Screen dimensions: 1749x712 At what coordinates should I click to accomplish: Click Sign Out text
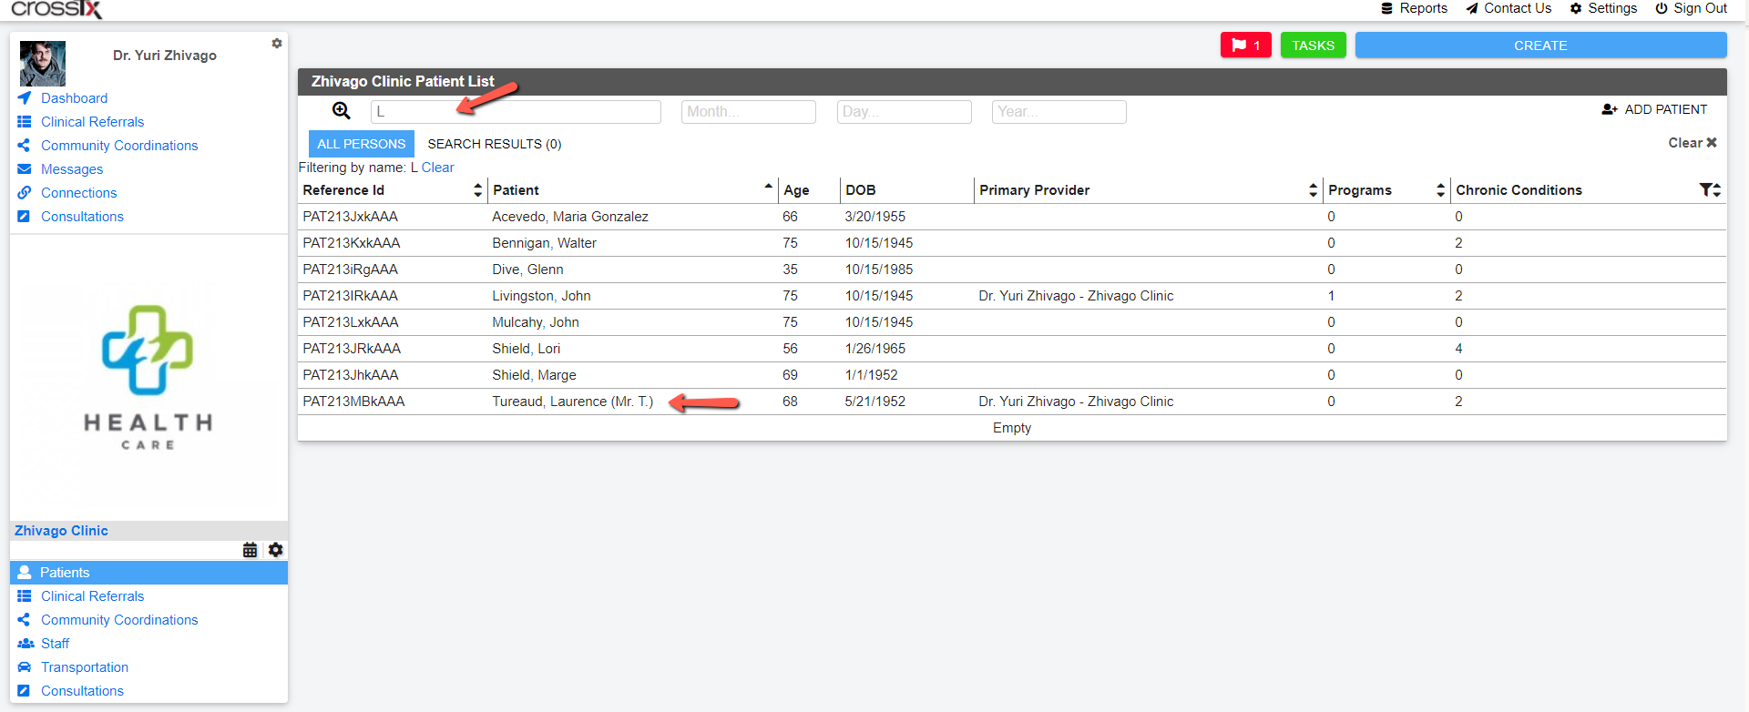1700,8
